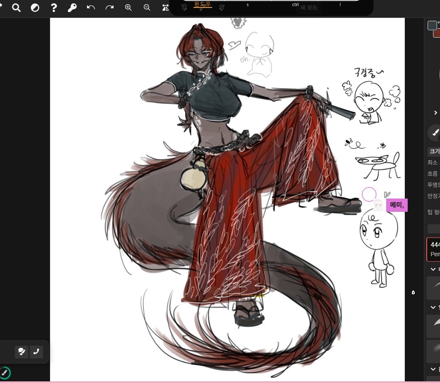Expand the right panel chevron arrow

point(435,113)
